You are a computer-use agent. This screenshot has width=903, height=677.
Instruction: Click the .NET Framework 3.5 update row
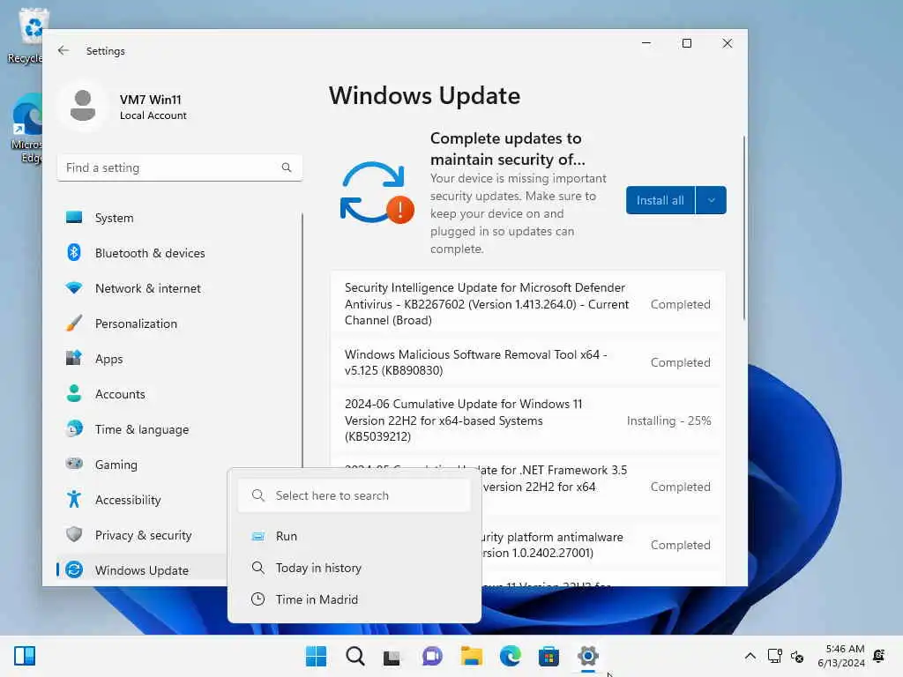click(x=603, y=487)
